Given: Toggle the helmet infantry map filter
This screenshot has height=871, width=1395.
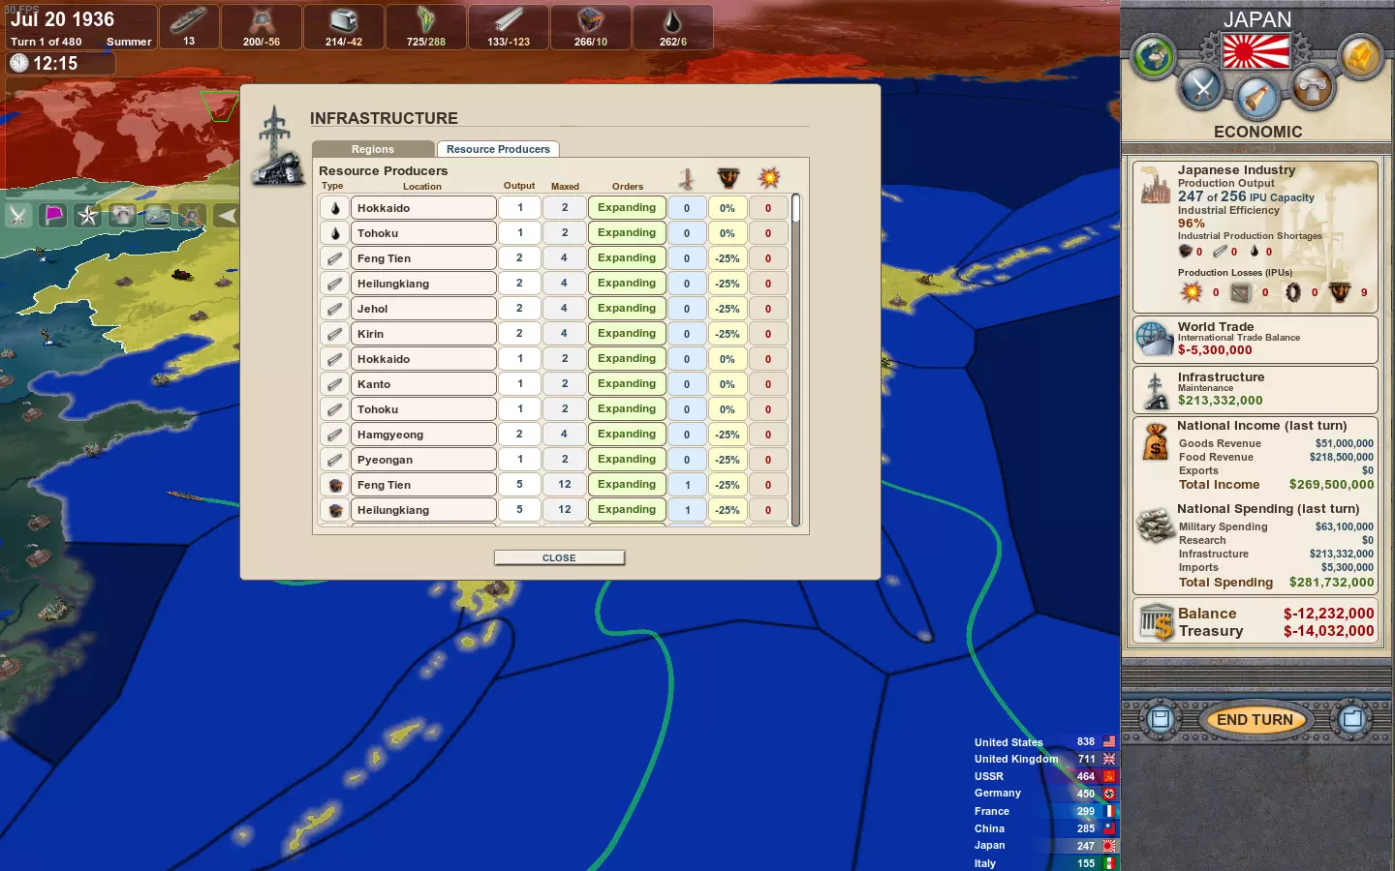Looking at the screenshot, I should [192, 216].
